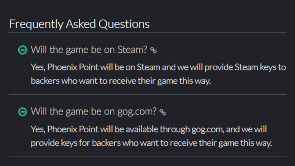Screen dimensions: 295x166
Task: Click the "Will the game be on Steam?" title
Action: [88, 50]
